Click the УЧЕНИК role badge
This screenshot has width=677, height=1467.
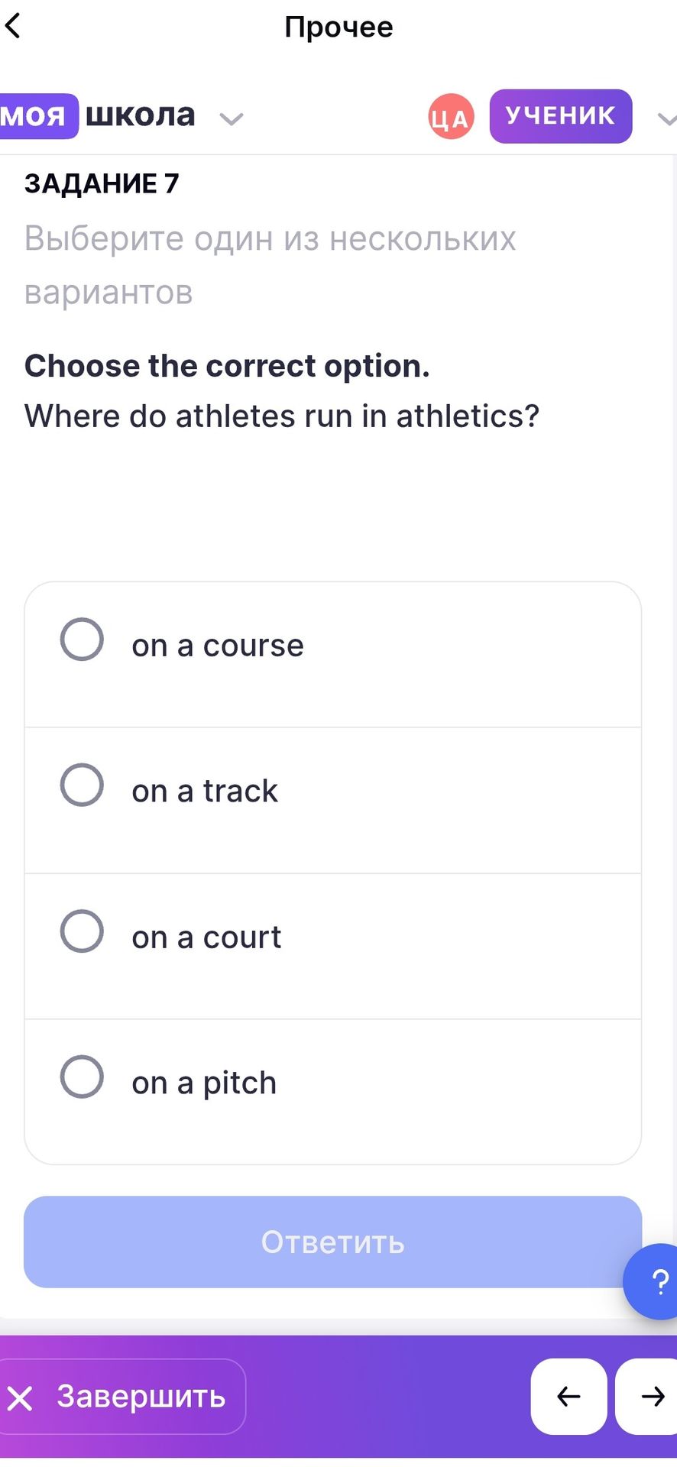pyautogui.click(x=561, y=116)
